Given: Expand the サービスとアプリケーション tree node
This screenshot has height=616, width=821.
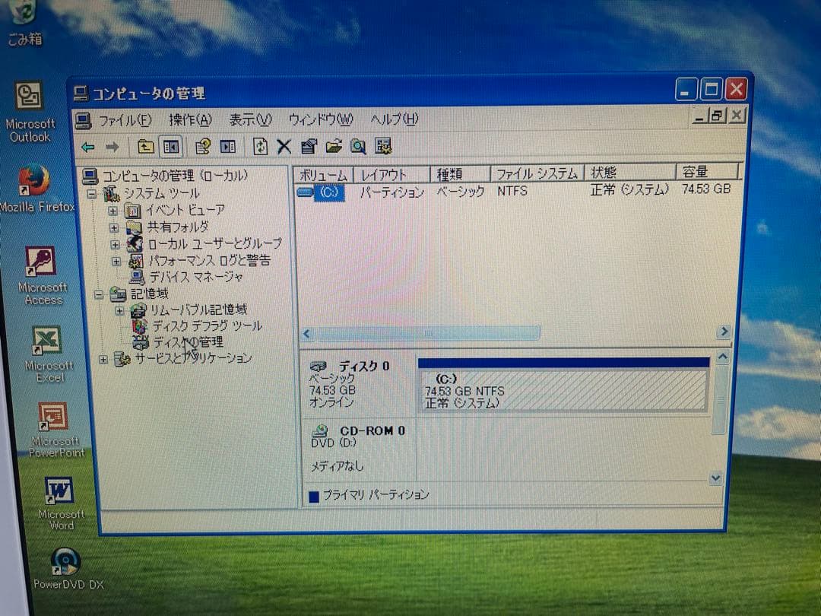Looking at the screenshot, I should (x=105, y=358).
